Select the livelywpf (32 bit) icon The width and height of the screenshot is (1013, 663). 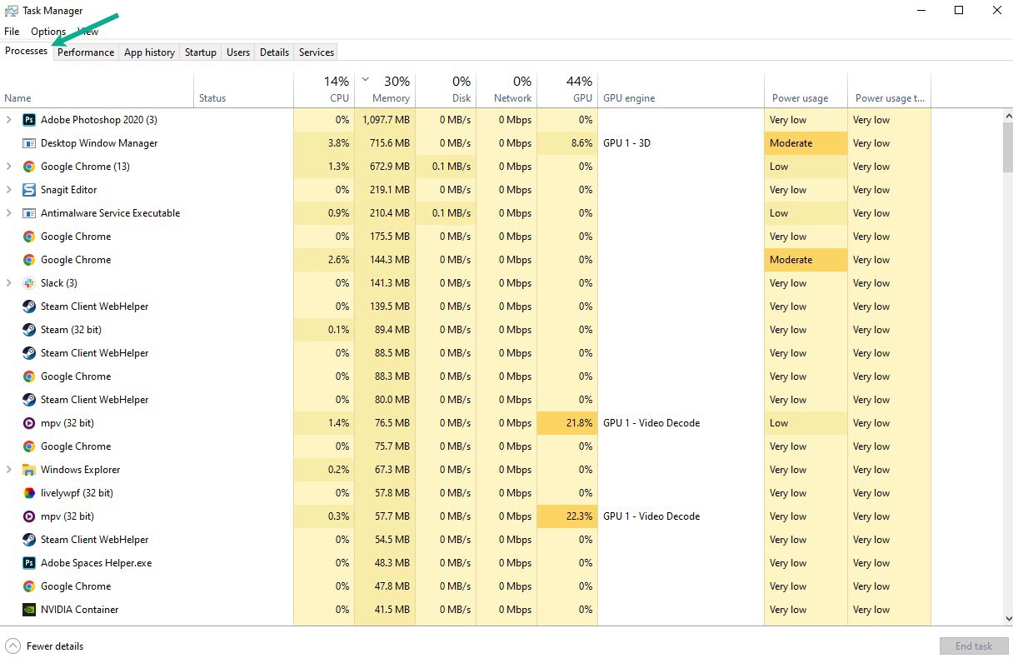coord(29,493)
